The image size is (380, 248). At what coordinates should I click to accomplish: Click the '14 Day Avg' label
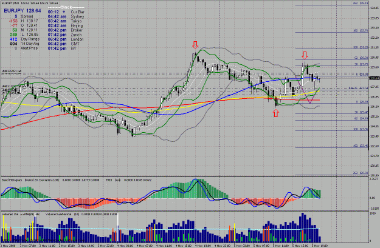click(x=30, y=44)
